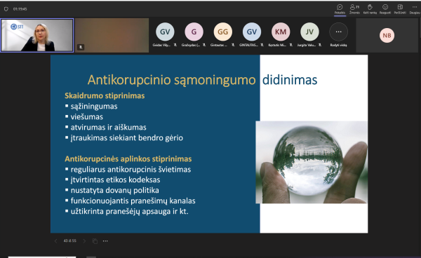The height and width of the screenshot is (258, 421).
Task: Click the blurred brown video tile
Action: [x=112, y=35]
